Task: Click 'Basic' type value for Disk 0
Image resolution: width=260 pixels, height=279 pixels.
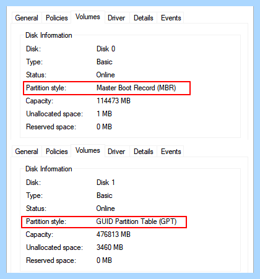Action: pyautogui.click(x=105, y=62)
